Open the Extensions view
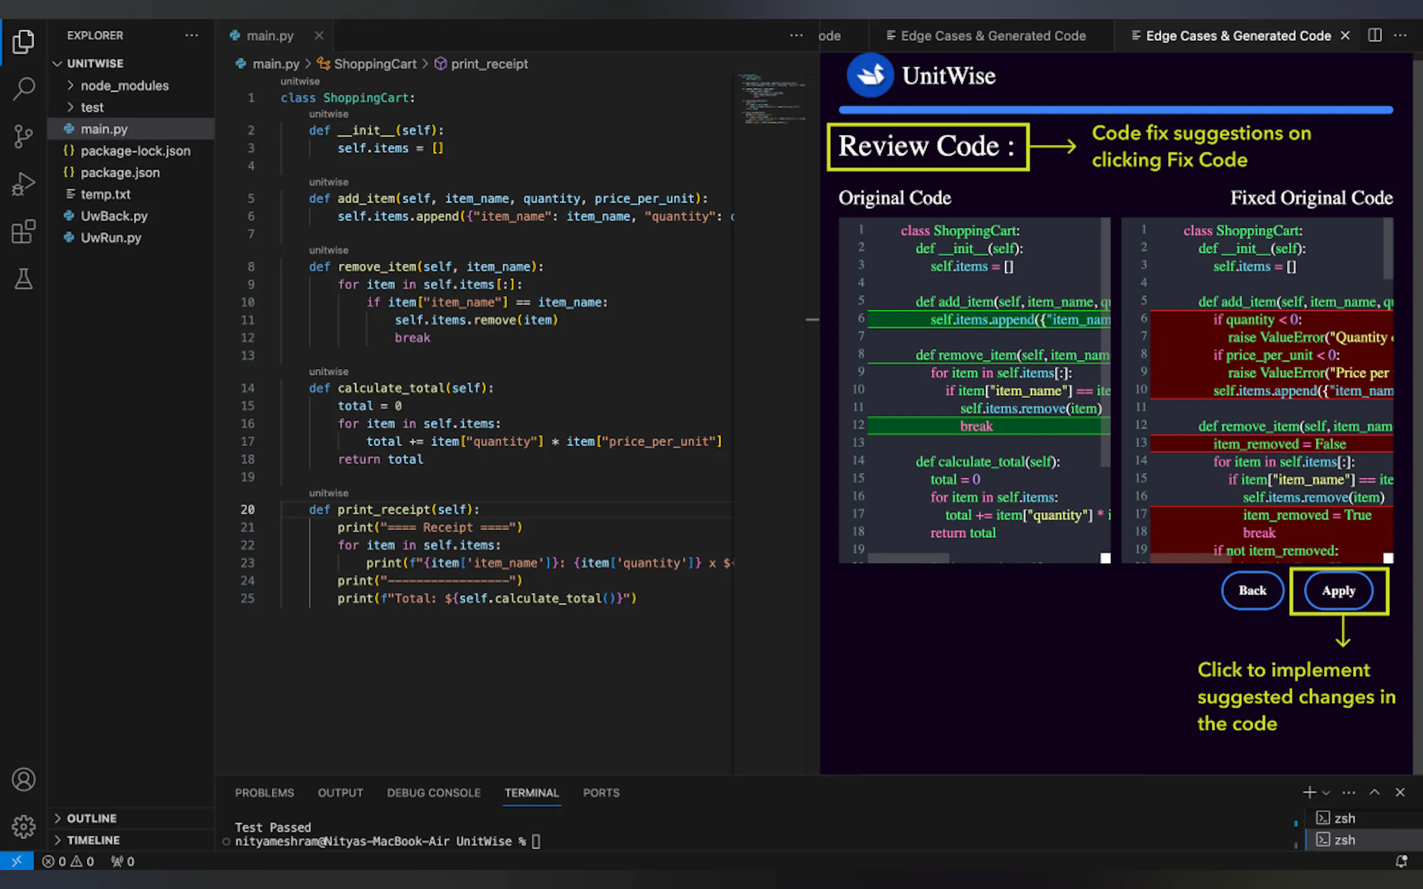 coord(24,232)
